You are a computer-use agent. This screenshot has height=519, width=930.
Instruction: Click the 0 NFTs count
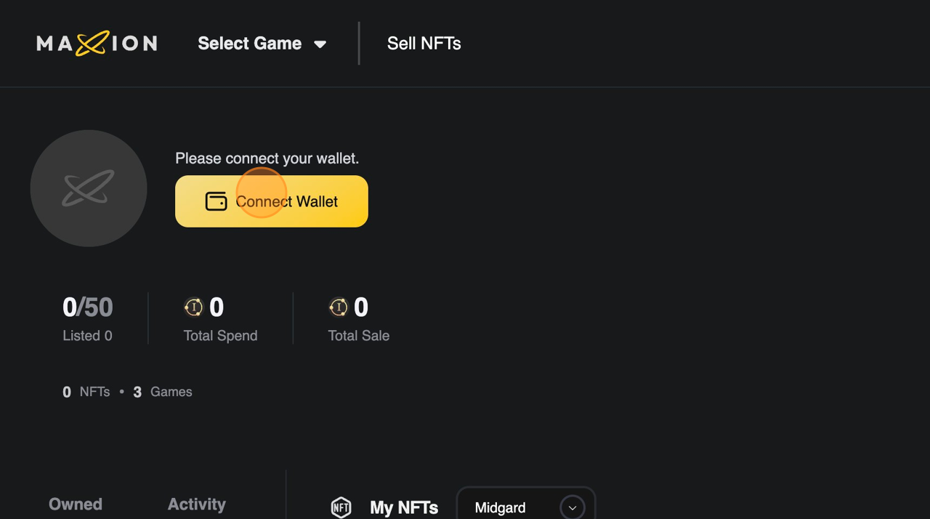click(x=86, y=392)
